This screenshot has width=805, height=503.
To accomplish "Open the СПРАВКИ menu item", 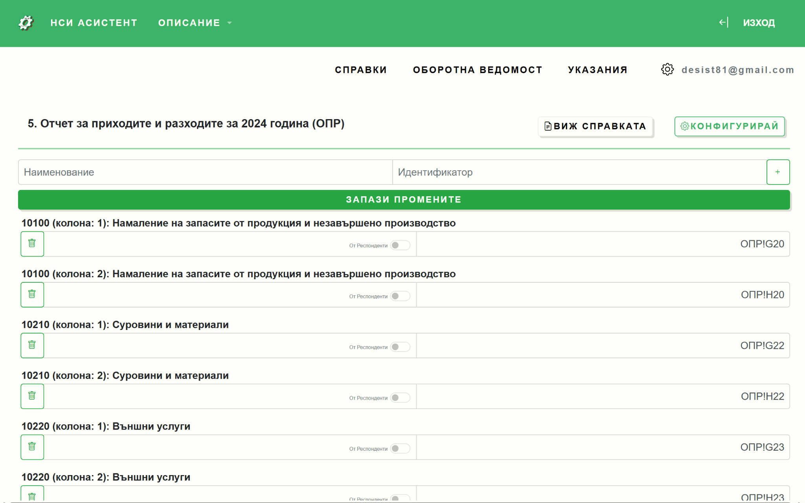I will point(360,70).
